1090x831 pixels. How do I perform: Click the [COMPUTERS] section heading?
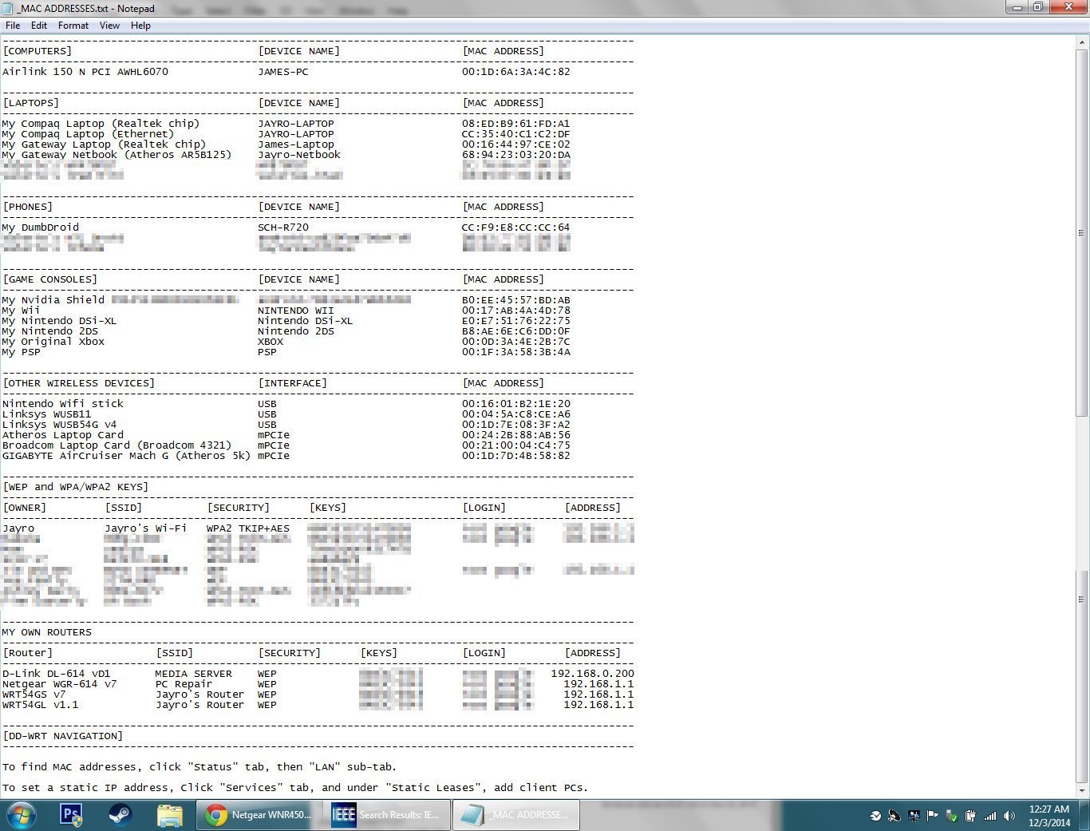click(37, 51)
